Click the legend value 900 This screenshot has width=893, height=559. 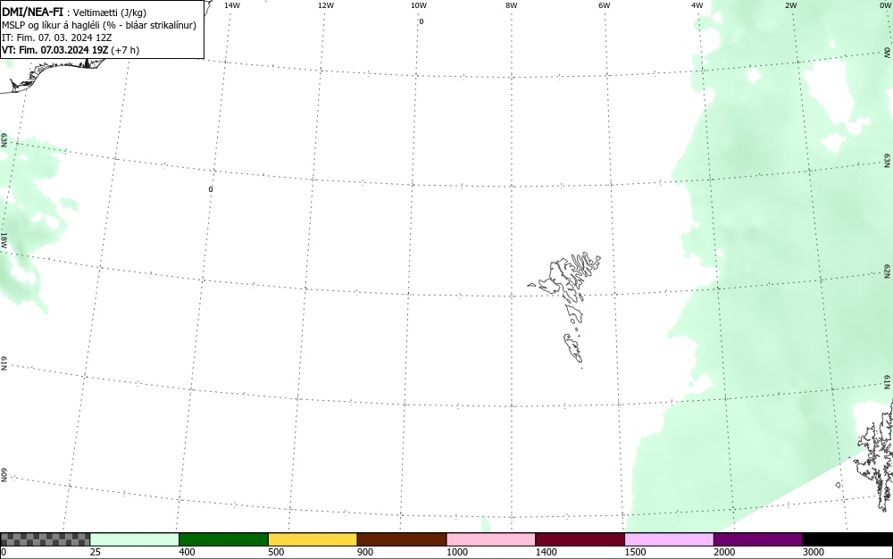(365, 552)
